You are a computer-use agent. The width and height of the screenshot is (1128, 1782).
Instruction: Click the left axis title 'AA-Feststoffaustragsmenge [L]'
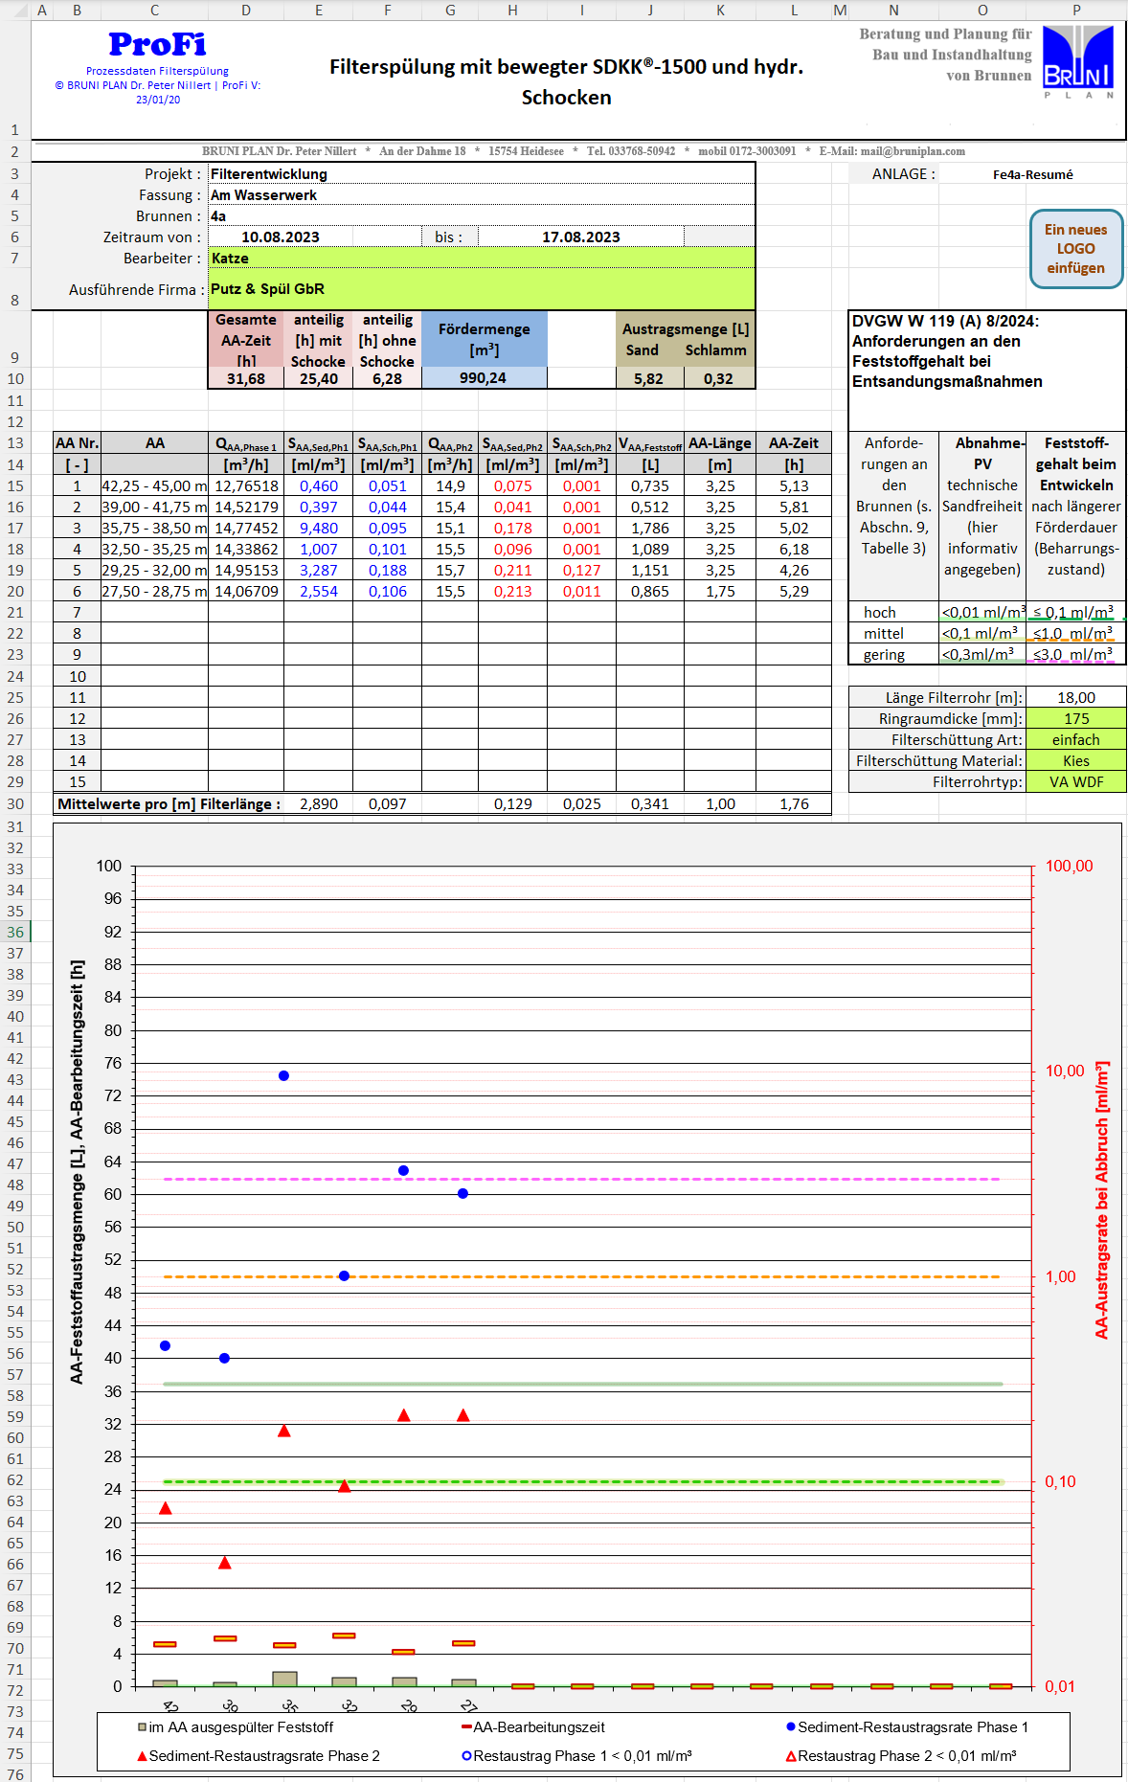tap(77, 1171)
